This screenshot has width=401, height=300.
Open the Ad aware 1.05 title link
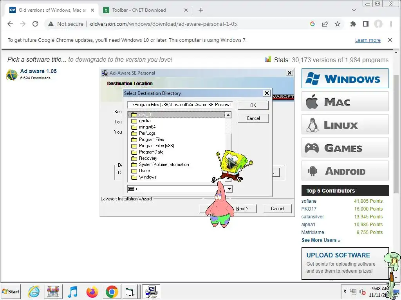coord(38,71)
